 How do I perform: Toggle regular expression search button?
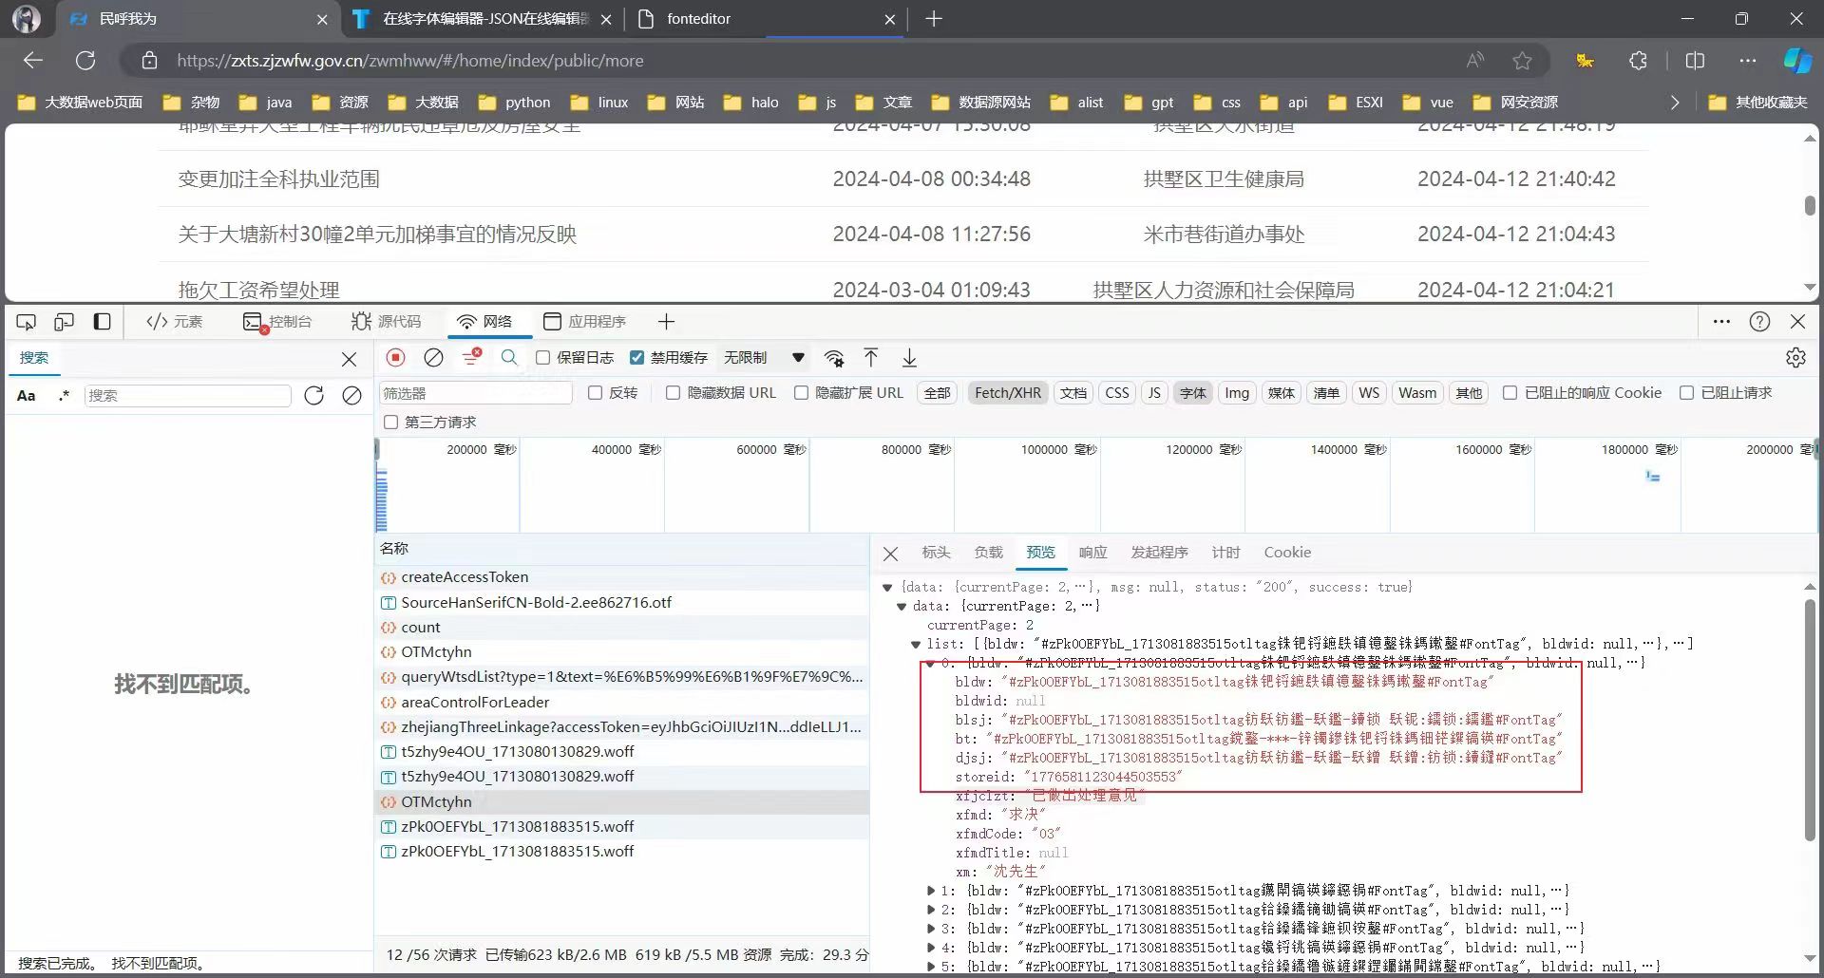click(x=64, y=396)
